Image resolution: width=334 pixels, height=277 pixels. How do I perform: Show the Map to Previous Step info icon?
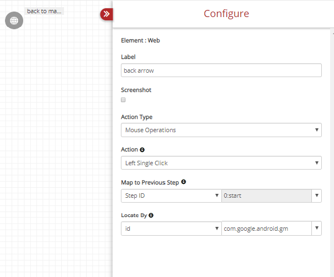(x=183, y=182)
